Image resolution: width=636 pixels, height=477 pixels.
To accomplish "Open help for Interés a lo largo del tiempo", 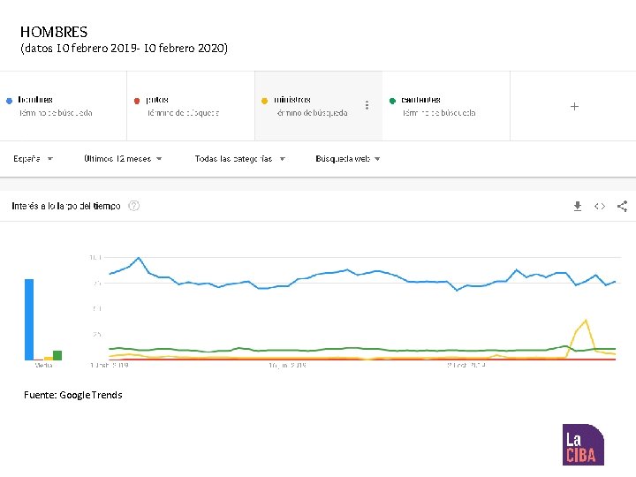I will (134, 206).
